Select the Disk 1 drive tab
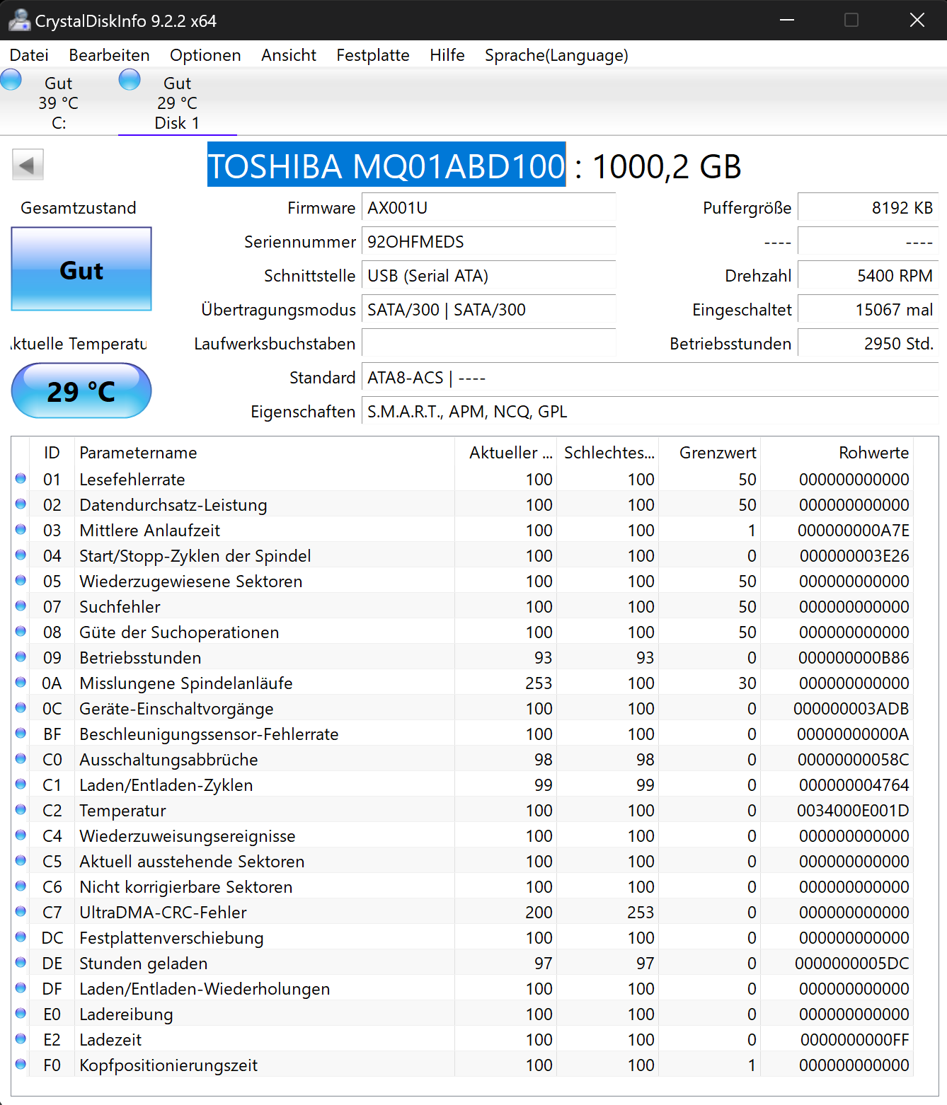947x1105 pixels. coord(177,102)
